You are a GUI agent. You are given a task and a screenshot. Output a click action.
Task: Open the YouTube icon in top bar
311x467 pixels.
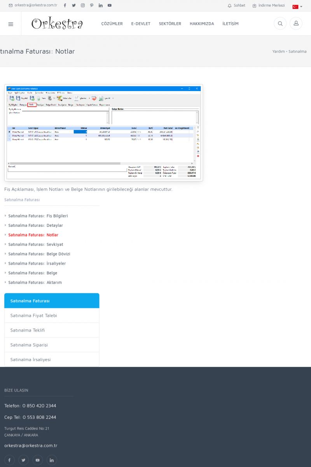click(x=110, y=5)
